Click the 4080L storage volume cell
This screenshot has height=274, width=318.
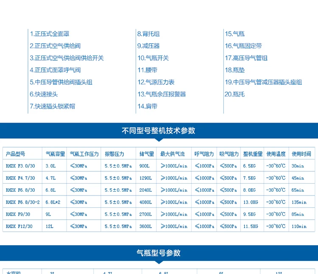(x=146, y=202)
